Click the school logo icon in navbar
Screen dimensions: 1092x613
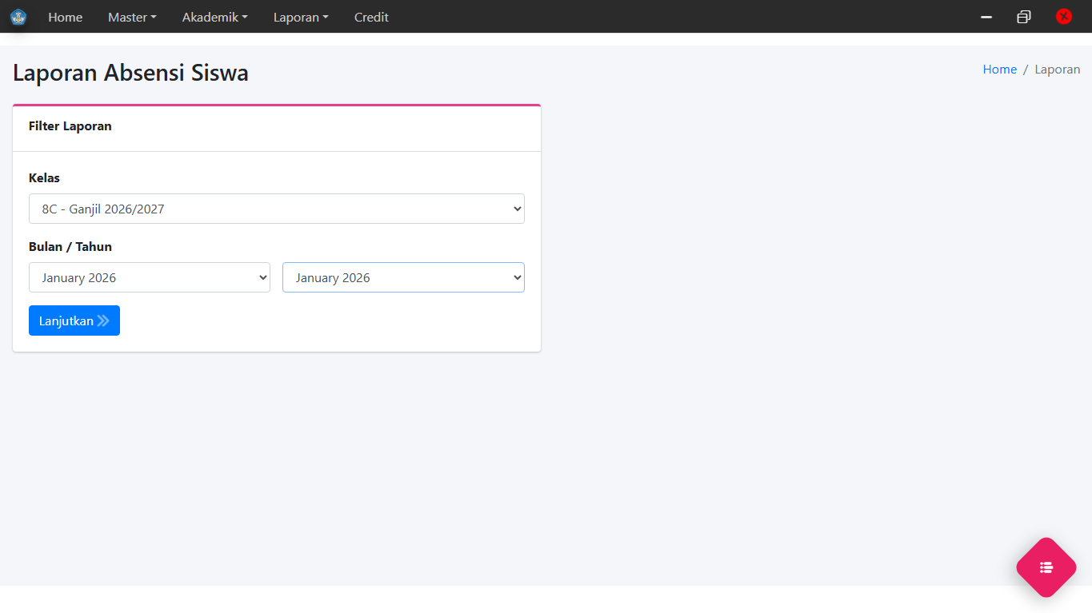tap(18, 17)
